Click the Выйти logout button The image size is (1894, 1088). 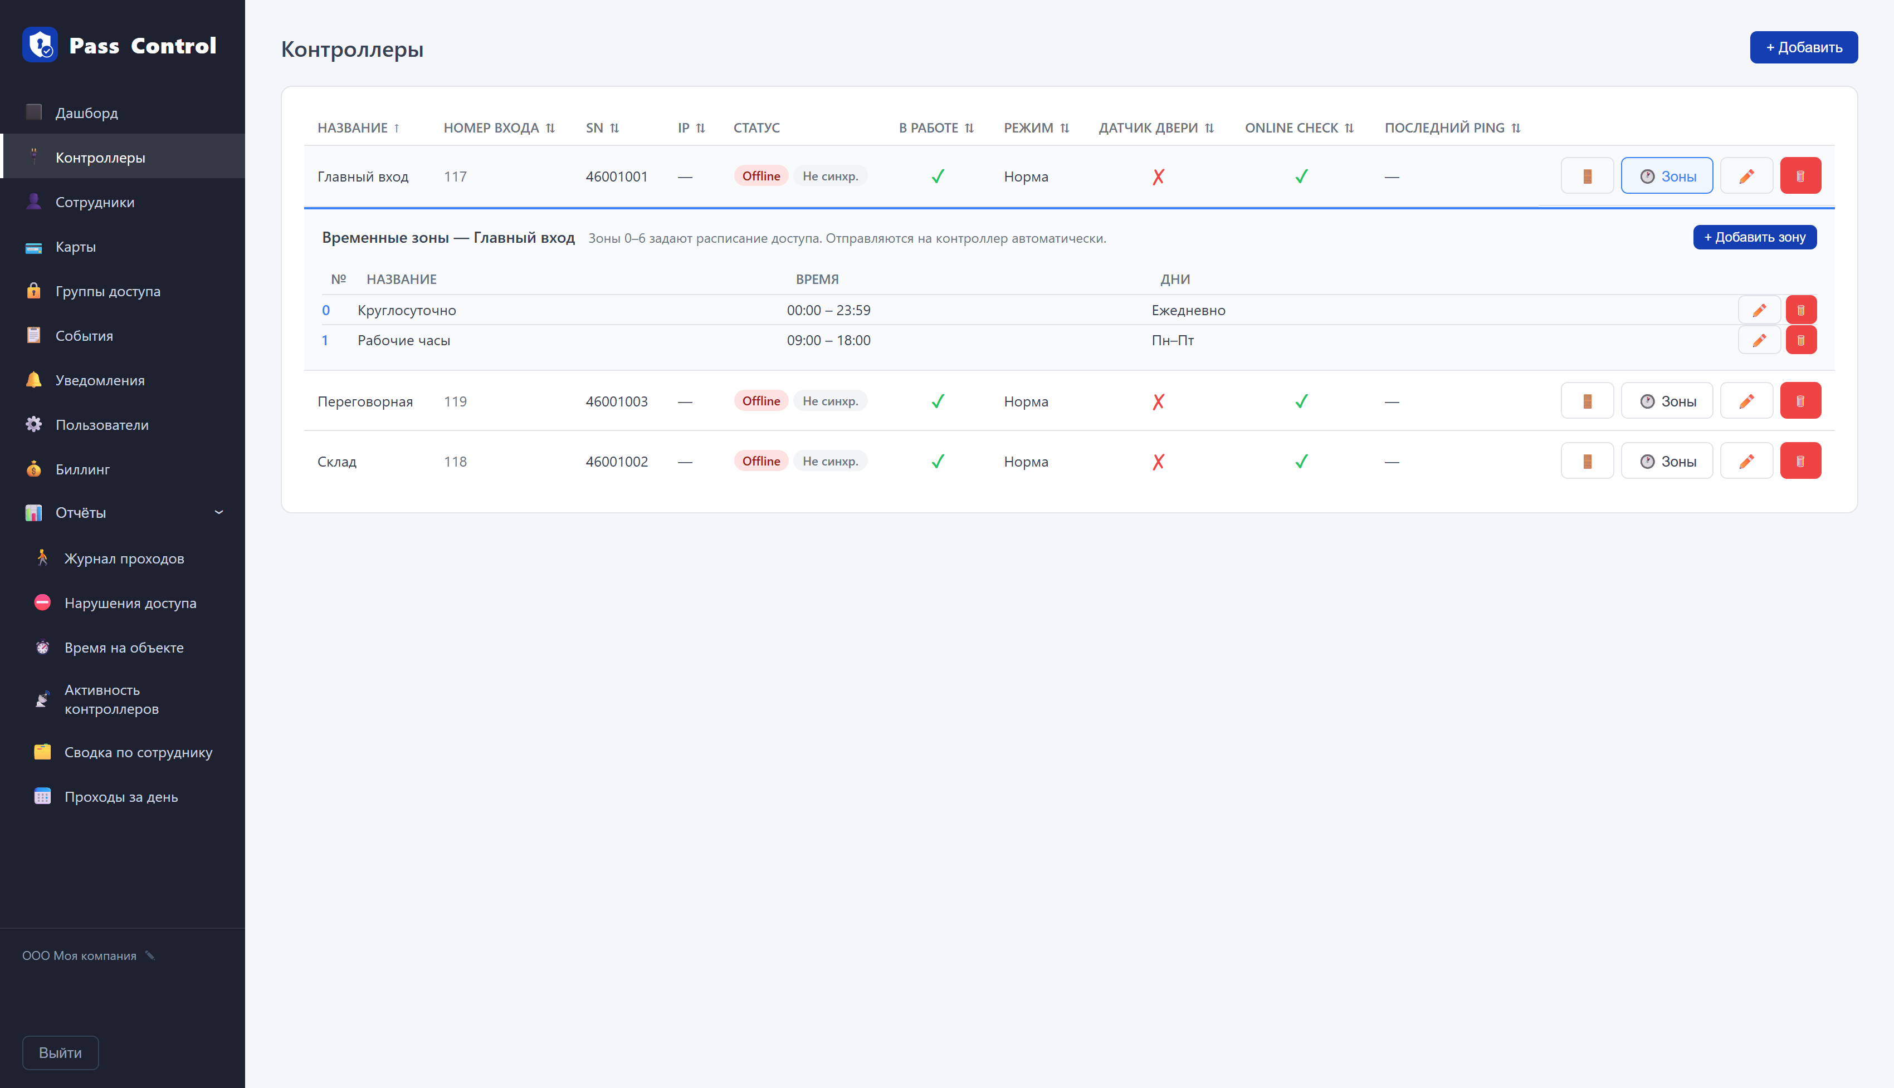[x=60, y=1053]
